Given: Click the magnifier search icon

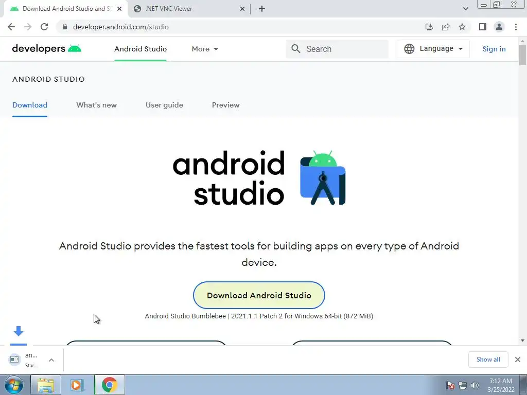Looking at the screenshot, I should 296,49.
